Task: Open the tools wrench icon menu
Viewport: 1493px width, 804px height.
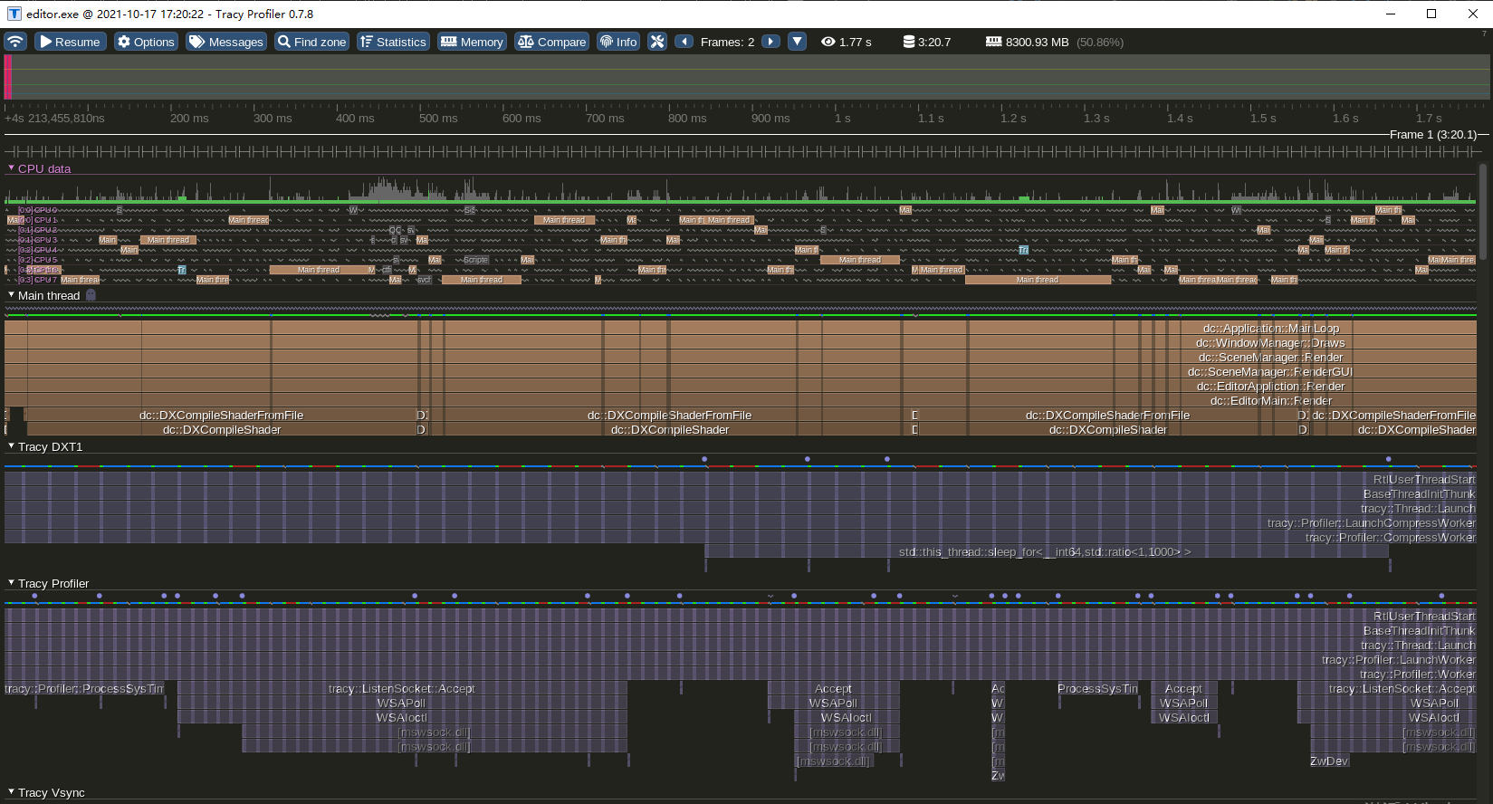Action: (x=657, y=42)
